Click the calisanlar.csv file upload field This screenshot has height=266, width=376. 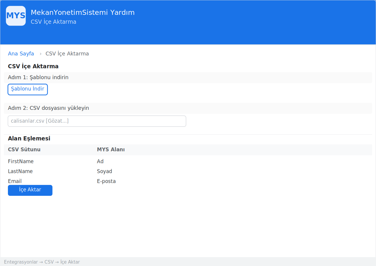click(x=97, y=121)
